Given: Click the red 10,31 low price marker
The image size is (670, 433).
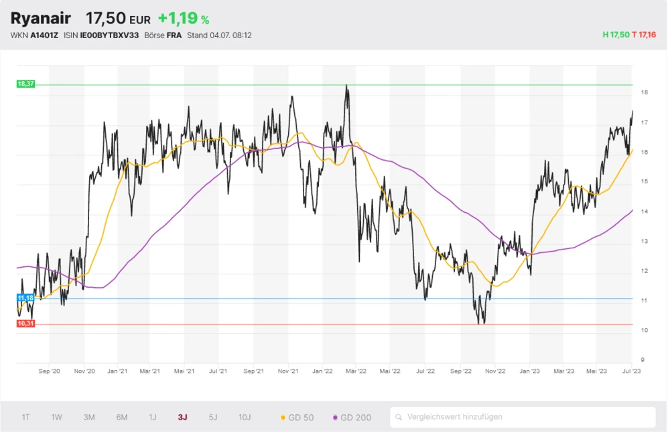Looking at the screenshot, I should (x=25, y=324).
